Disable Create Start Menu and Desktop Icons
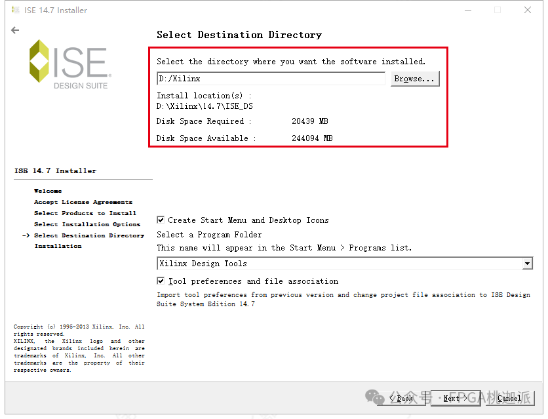 (160, 220)
